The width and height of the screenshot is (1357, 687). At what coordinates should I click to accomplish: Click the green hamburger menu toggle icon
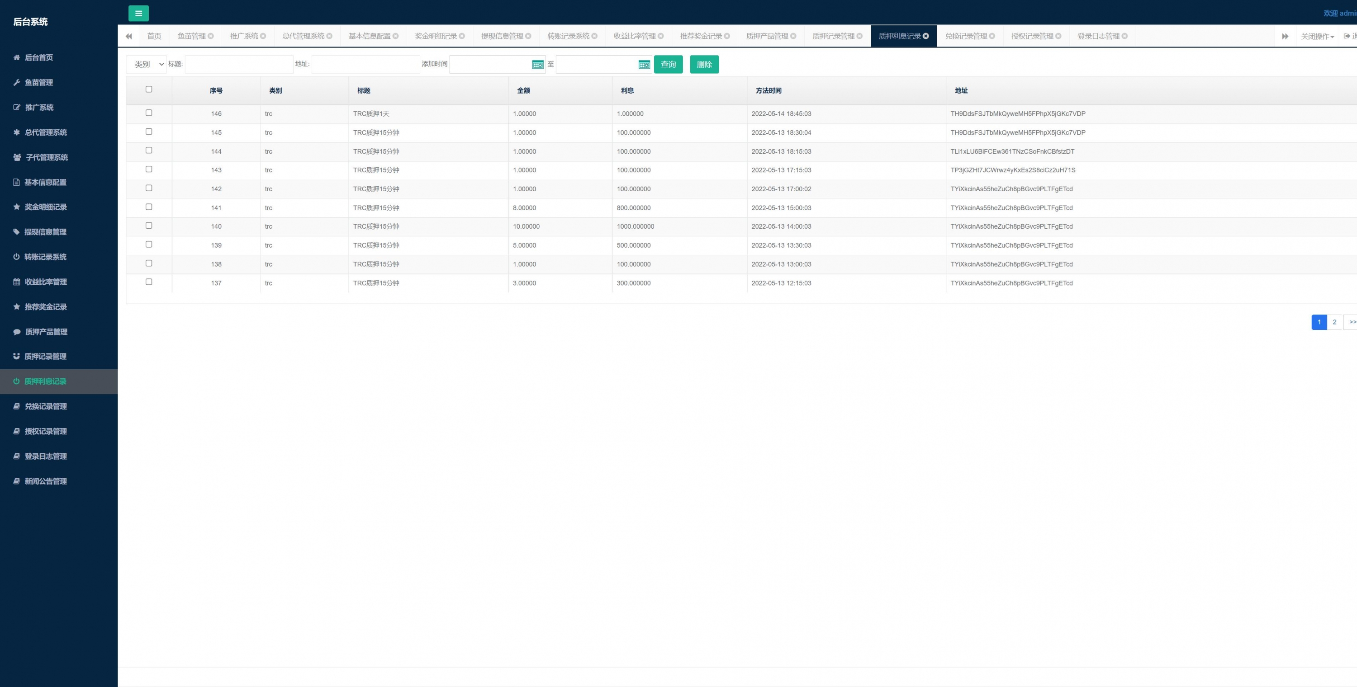(x=138, y=13)
